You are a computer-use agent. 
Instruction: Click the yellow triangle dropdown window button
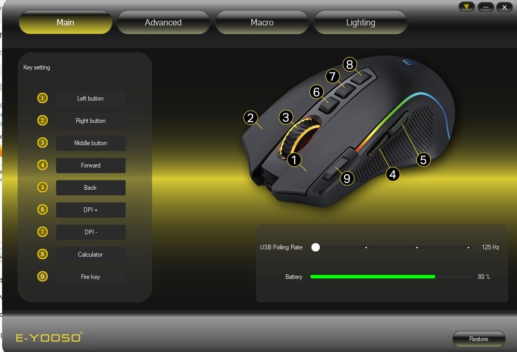(x=467, y=7)
